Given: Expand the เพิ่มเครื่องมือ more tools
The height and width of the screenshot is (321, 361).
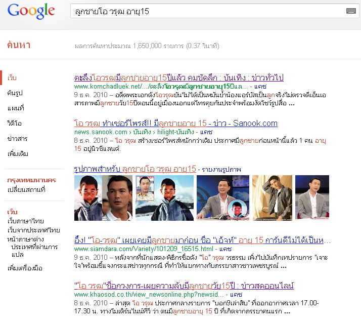Looking at the screenshot, I should (25, 268).
